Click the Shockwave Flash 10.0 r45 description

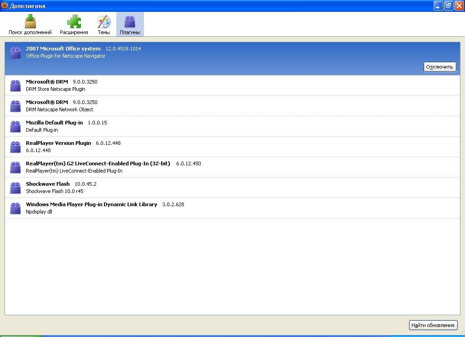[54, 191]
